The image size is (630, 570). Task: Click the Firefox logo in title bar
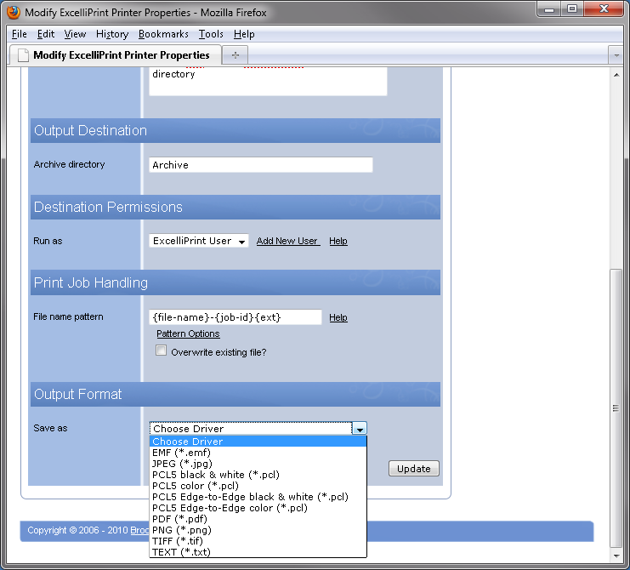tap(14, 12)
